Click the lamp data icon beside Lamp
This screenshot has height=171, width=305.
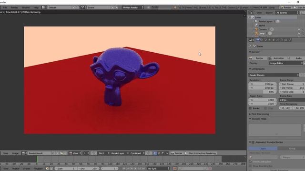[270, 33]
